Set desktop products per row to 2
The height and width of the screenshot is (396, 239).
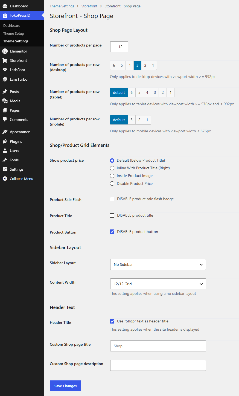145,65
